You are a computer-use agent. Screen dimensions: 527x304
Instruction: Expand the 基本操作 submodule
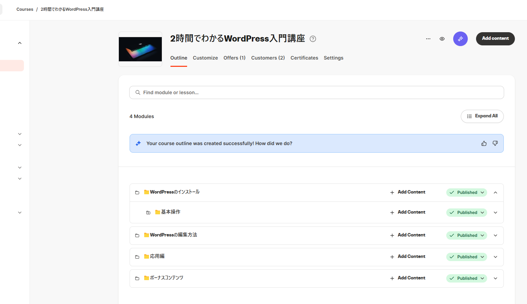coord(495,213)
